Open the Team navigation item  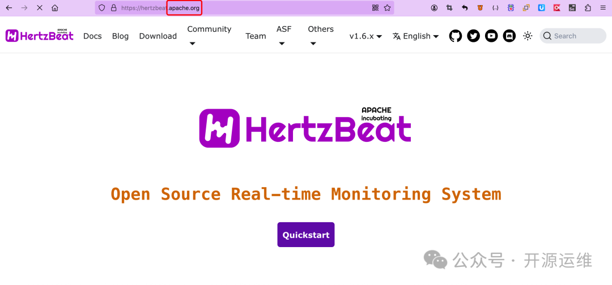(x=256, y=36)
